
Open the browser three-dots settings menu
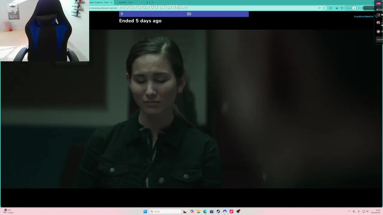(359, 8)
